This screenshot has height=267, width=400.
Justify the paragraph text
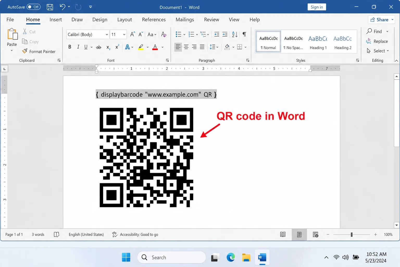pyautogui.click(x=202, y=47)
